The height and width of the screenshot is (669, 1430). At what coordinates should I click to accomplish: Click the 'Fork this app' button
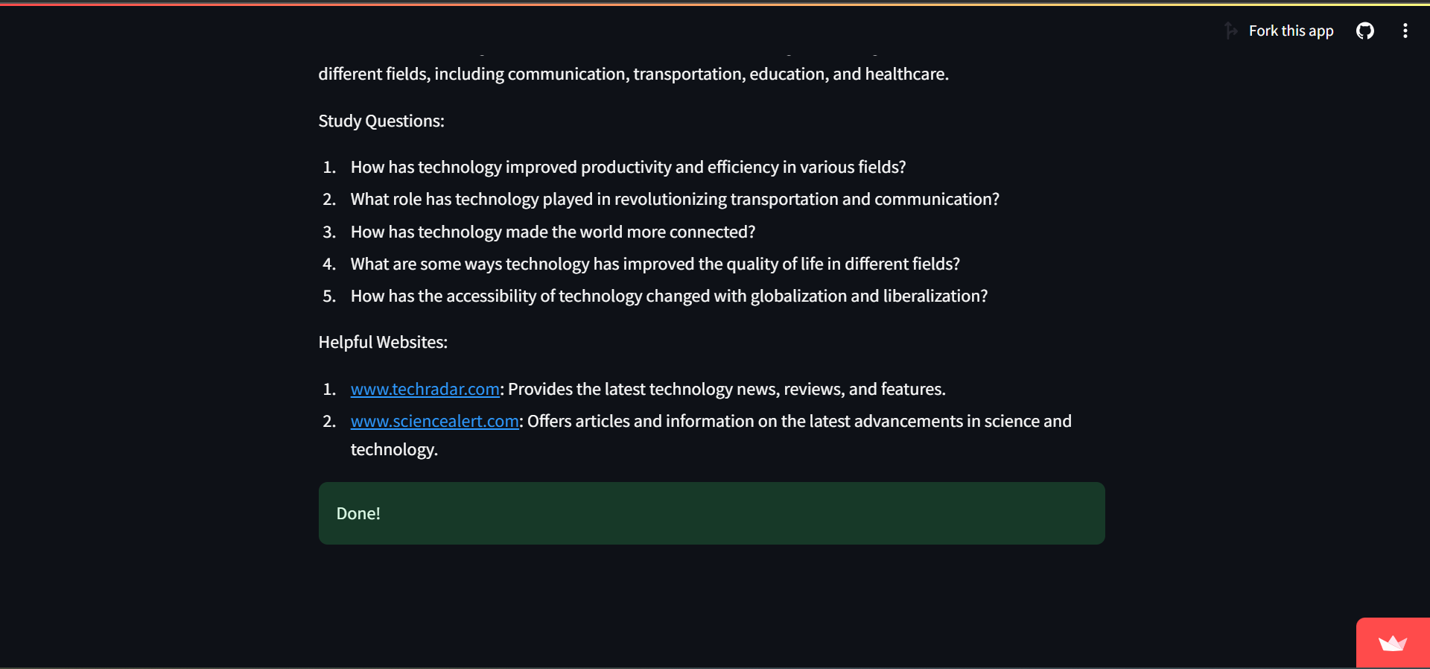click(1279, 31)
